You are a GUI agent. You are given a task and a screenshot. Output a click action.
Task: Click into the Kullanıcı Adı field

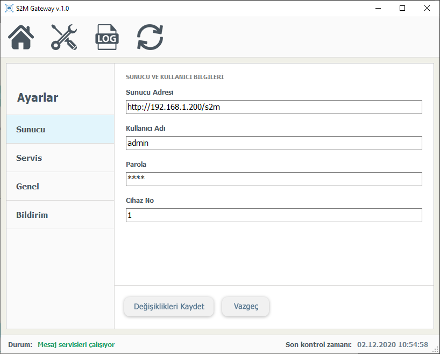273,143
